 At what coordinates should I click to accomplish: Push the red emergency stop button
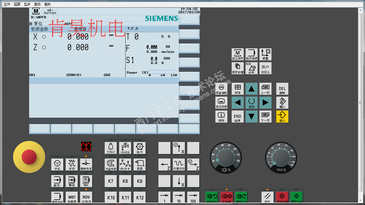[29, 157]
